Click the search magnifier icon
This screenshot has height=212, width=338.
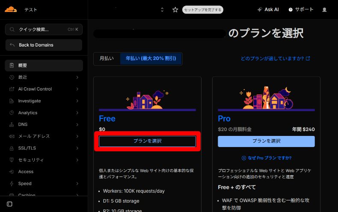(12, 29)
